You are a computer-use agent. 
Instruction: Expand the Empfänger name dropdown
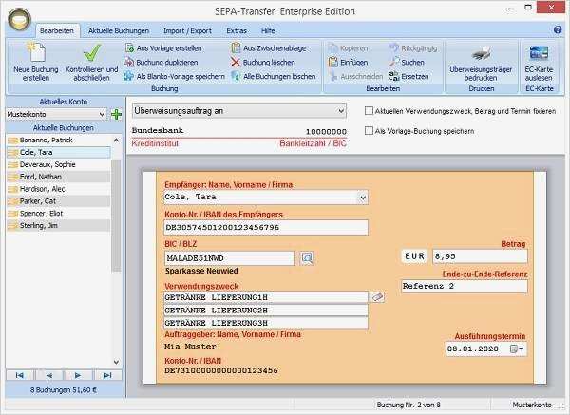pyautogui.click(x=363, y=198)
